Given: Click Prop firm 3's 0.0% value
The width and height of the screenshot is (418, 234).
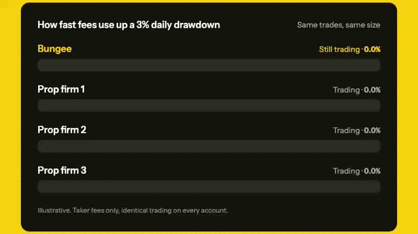Looking at the screenshot, I should (x=372, y=171).
